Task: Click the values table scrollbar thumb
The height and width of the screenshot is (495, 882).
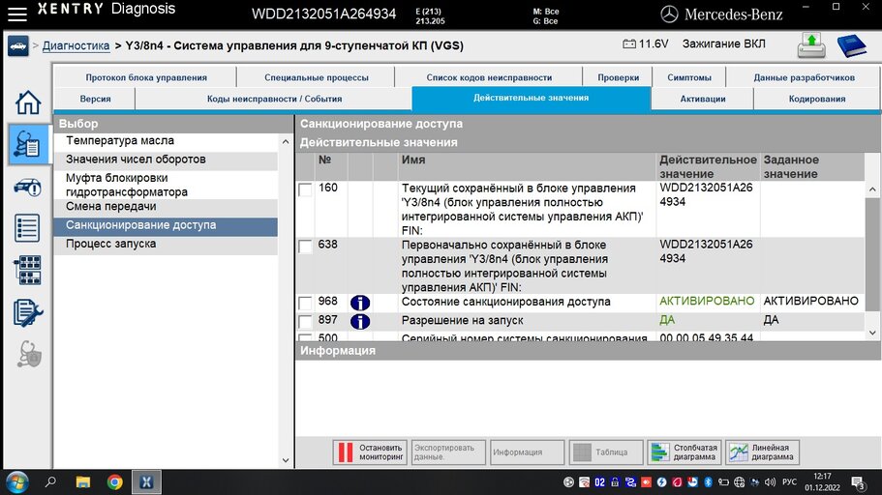Action: click(872, 254)
